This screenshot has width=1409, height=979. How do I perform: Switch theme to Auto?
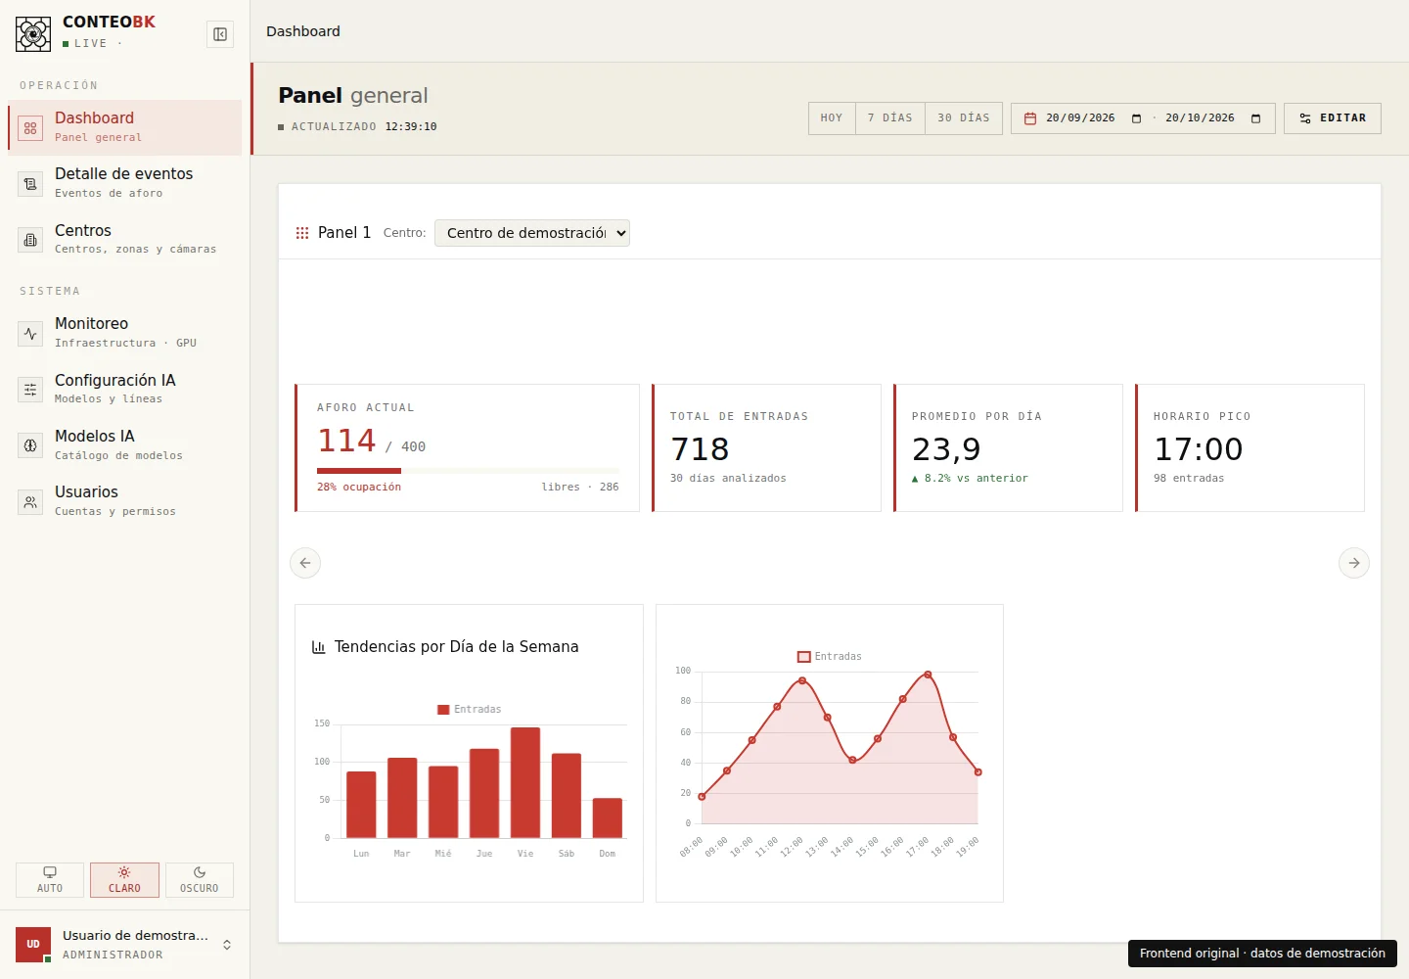[x=50, y=880]
